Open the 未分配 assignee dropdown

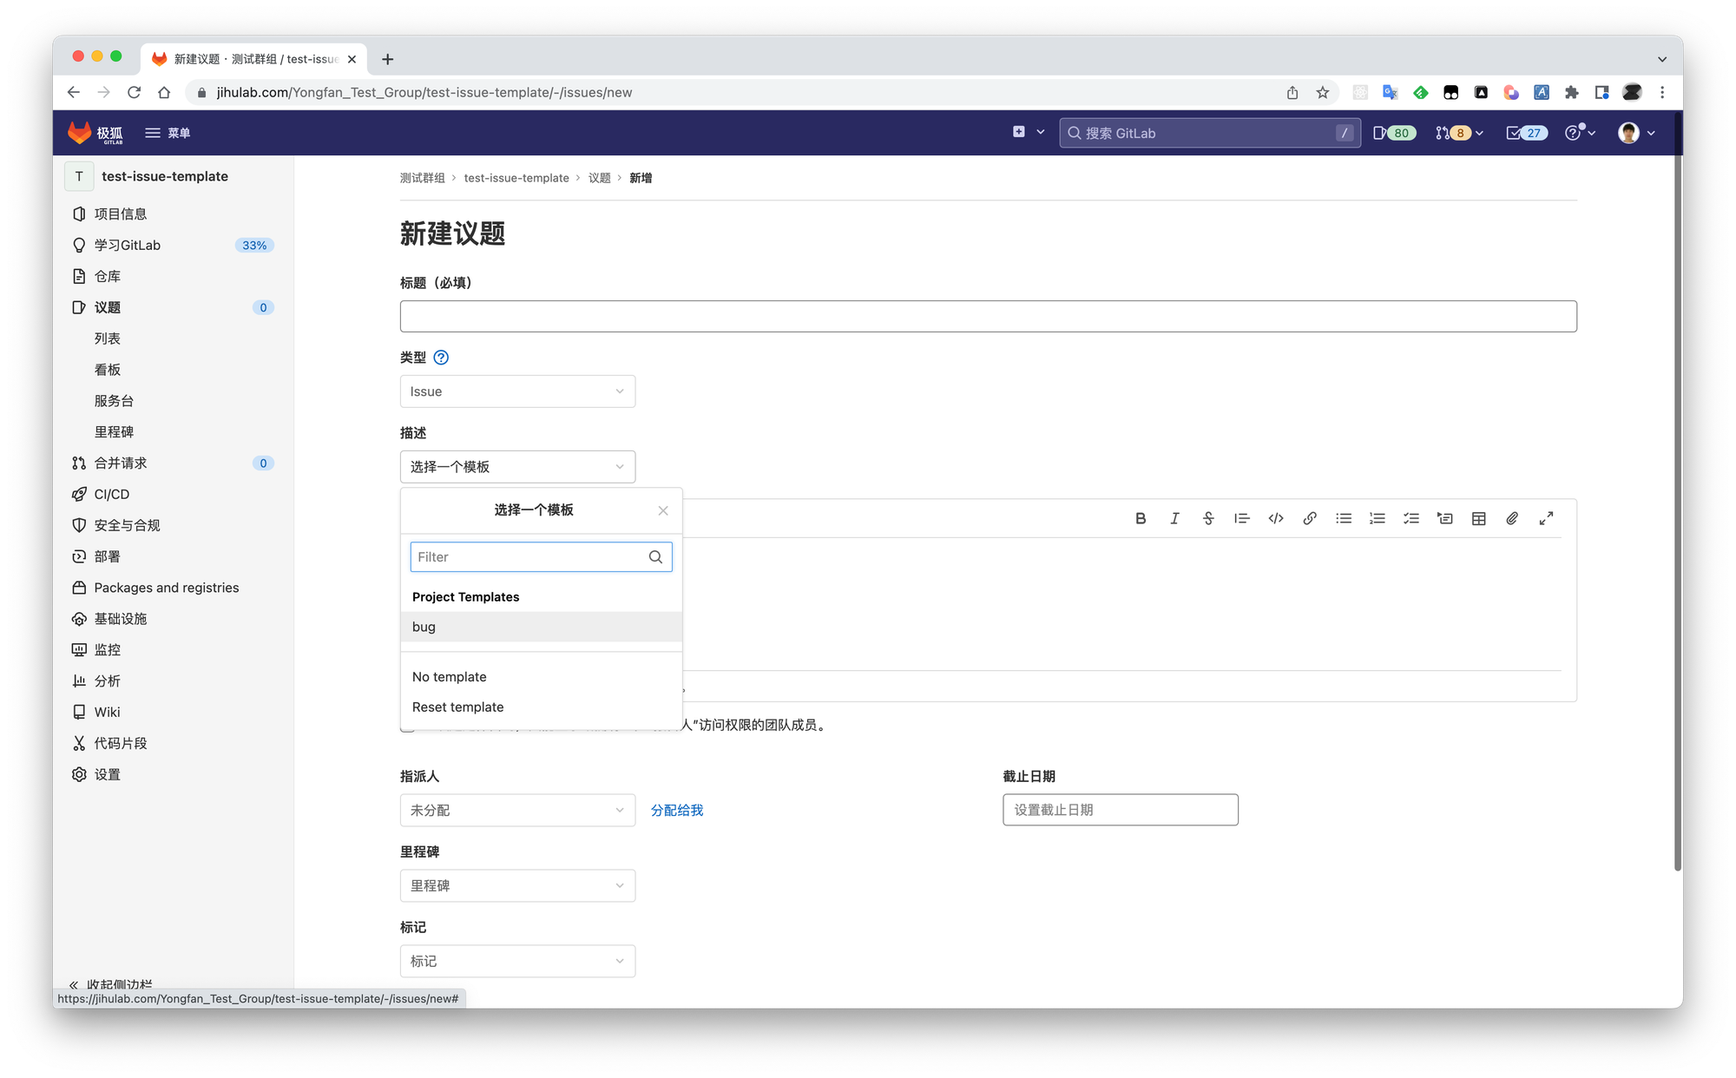click(x=517, y=810)
